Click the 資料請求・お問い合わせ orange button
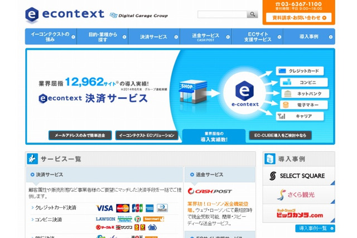This screenshot has width=357, height=238. [299, 17]
